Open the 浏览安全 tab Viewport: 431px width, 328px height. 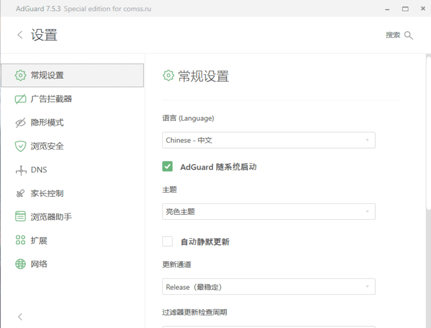click(73, 146)
